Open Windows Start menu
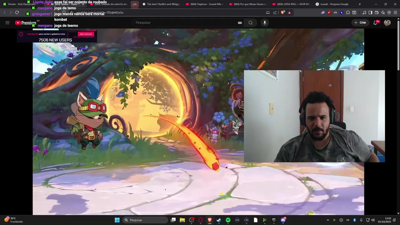This screenshot has height=225, width=400. pyautogui.click(x=117, y=220)
